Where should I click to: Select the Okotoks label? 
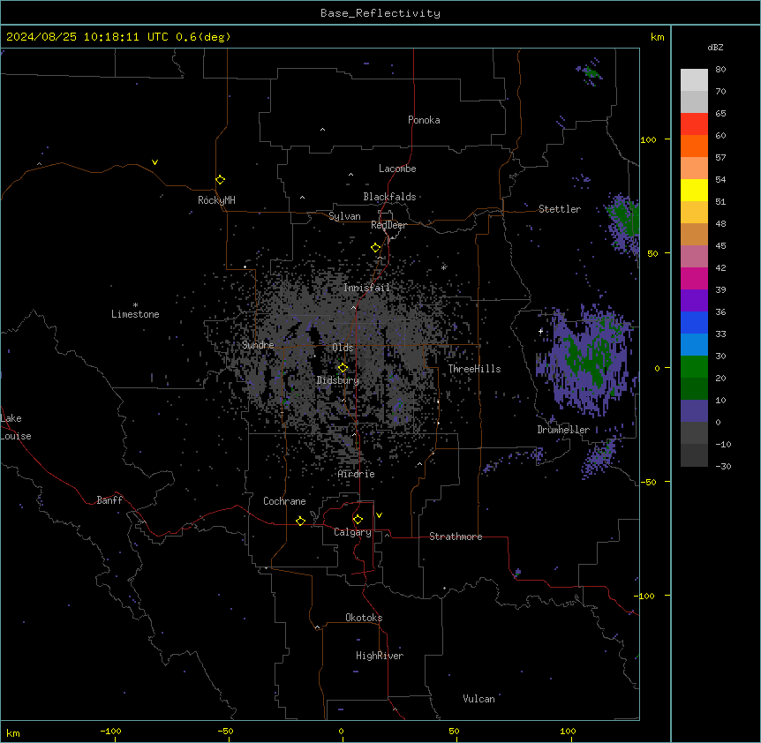coord(364,618)
